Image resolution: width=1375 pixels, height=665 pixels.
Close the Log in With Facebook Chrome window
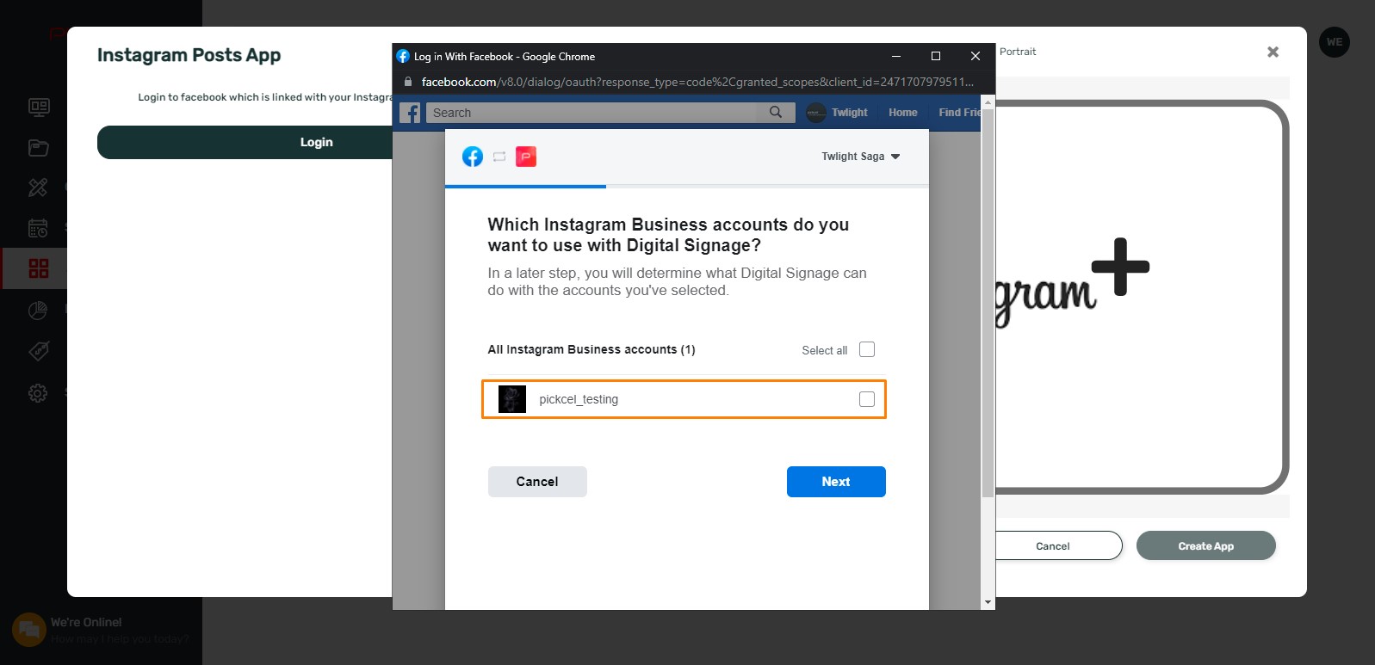(x=976, y=56)
